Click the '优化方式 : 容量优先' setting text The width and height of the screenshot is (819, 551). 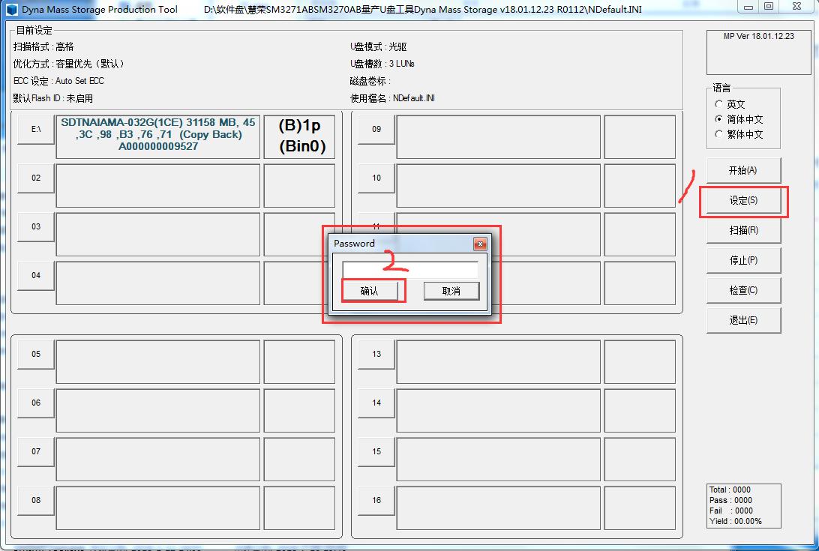[70, 64]
